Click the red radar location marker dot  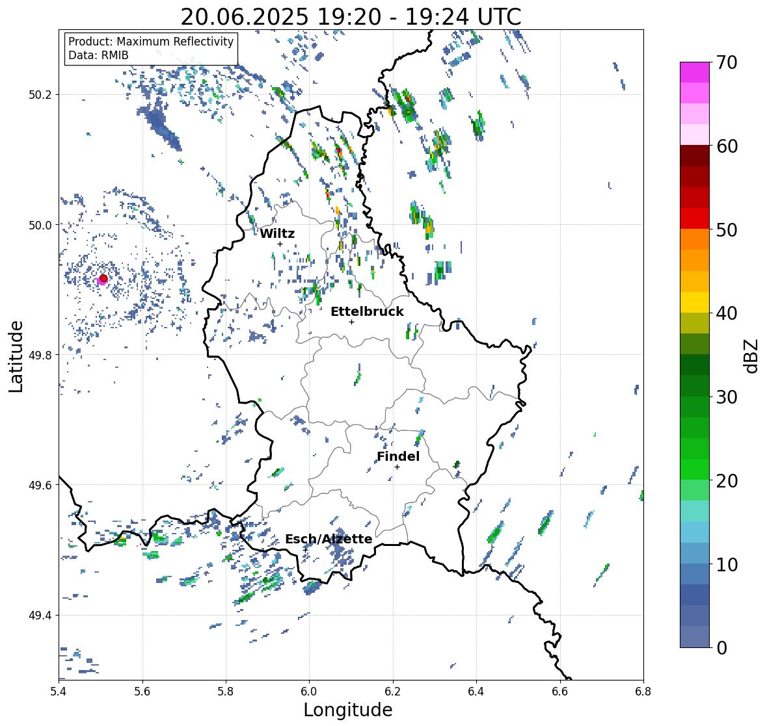pos(103,278)
